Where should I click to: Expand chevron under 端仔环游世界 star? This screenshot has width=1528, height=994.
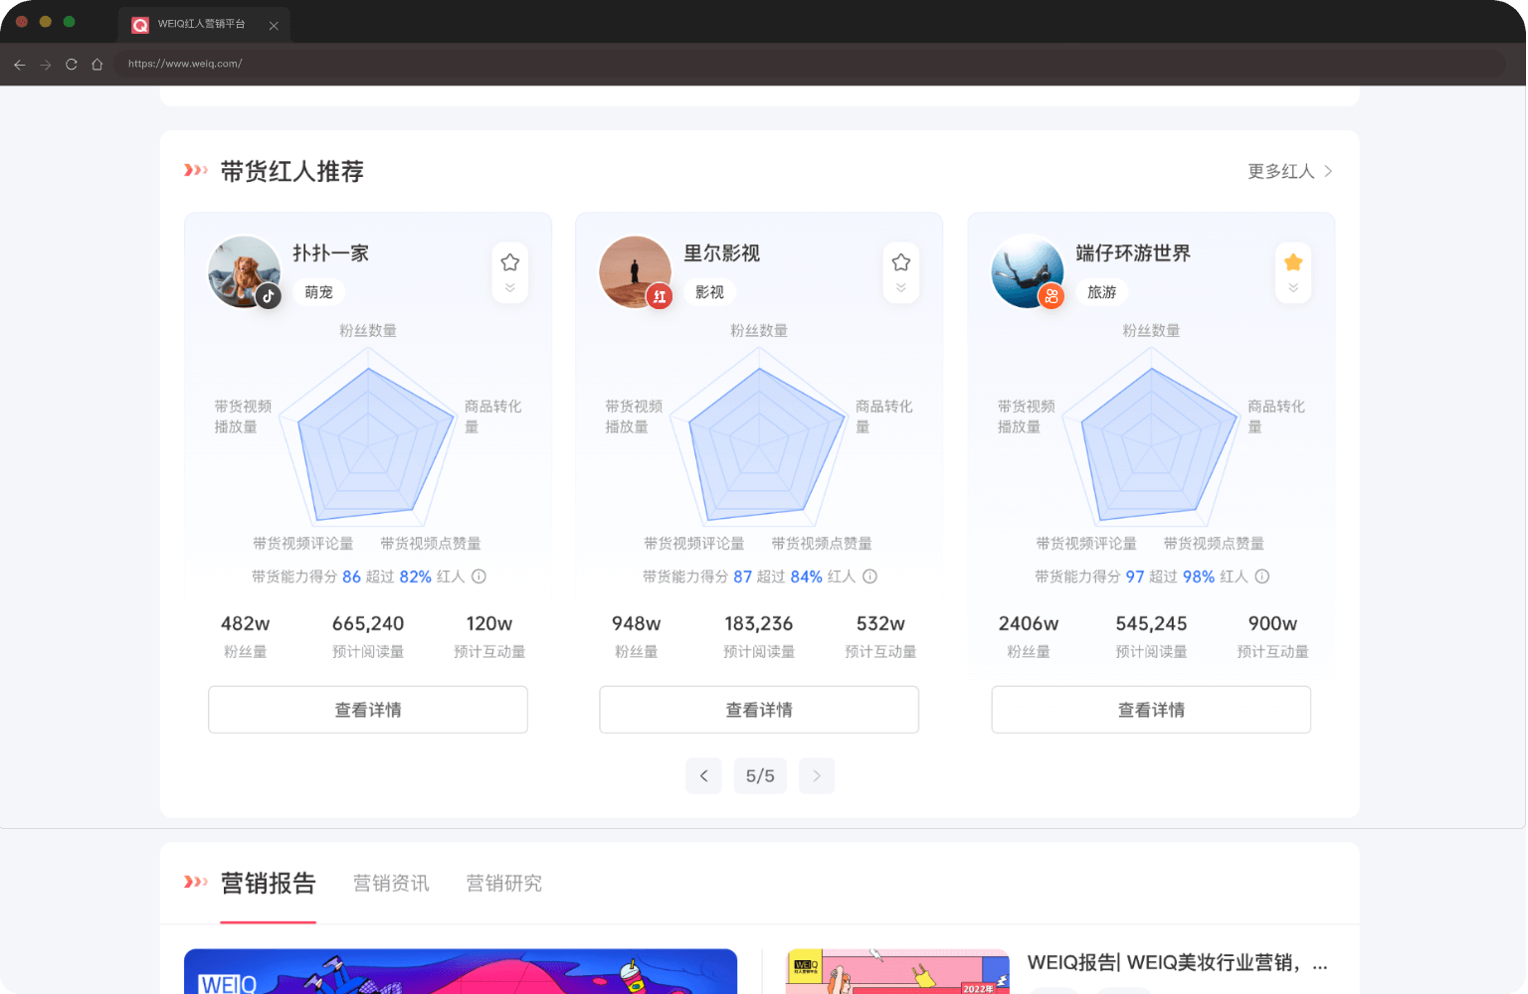(1293, 288)
